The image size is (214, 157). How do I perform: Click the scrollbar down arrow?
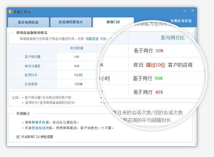tap(195, 144)
